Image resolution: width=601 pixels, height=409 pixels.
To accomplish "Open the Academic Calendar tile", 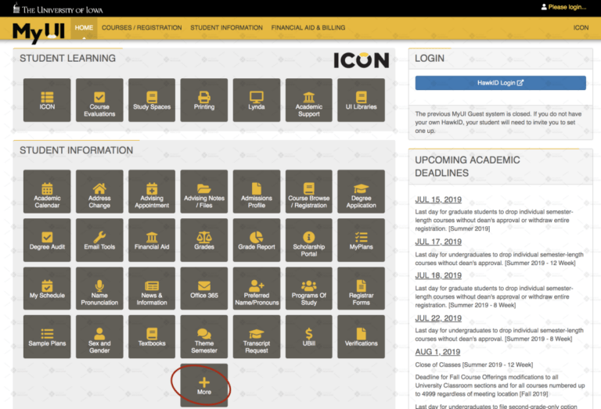I will pyautogui.click(x=47, y=192).
